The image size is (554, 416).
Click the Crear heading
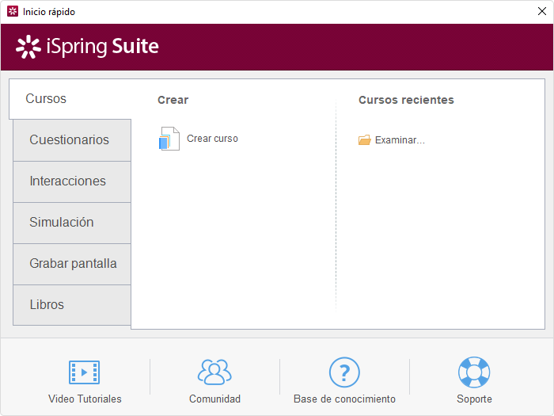173,100
